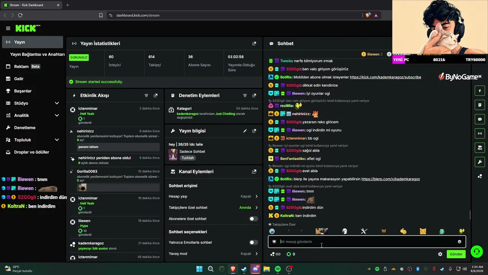Click the Turkish language tag
Screen dimensions: 488x275
pyautogui.click(x=188, y=158)
